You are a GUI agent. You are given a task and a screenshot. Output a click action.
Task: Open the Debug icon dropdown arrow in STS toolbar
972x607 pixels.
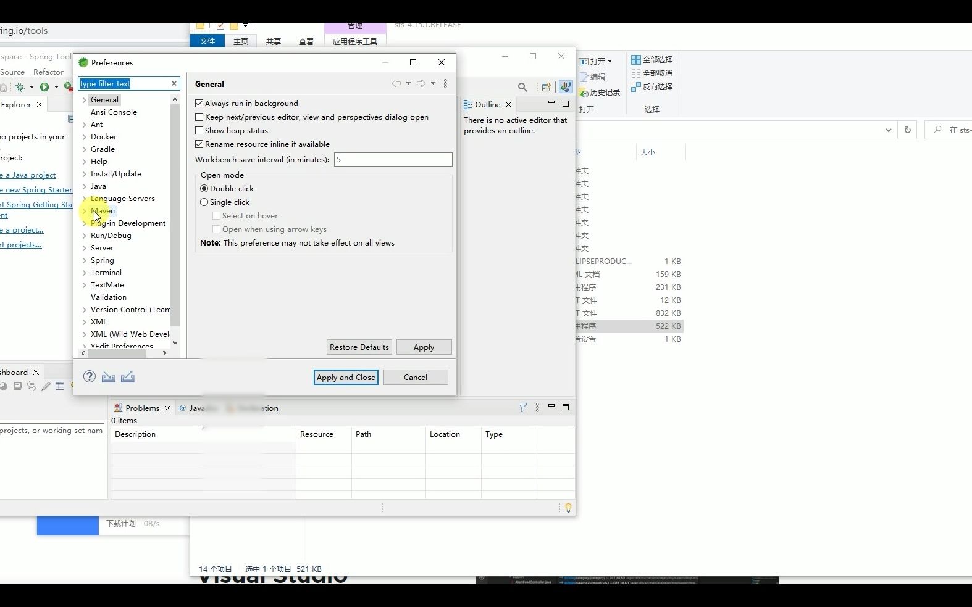click(31, 87)
